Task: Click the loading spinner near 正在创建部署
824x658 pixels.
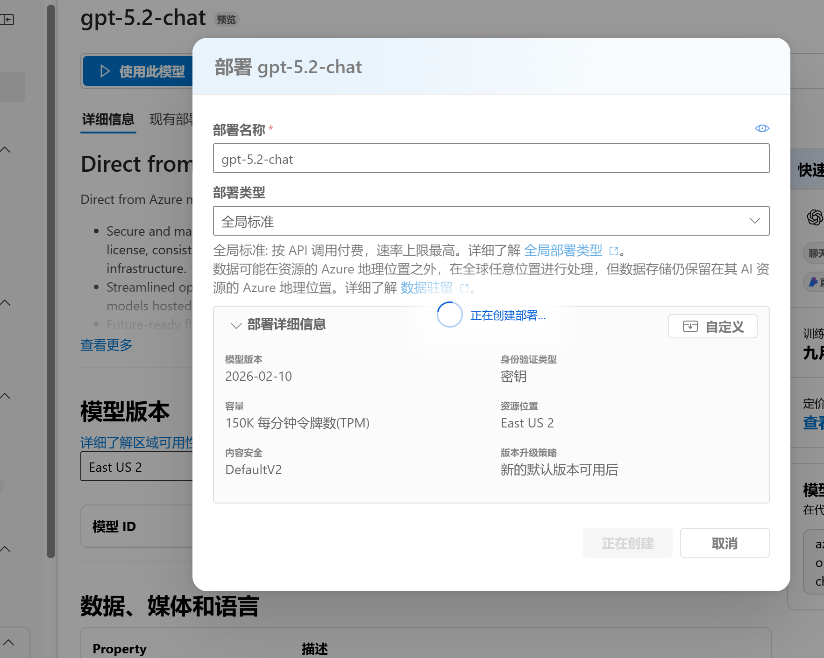Action: 449,315
